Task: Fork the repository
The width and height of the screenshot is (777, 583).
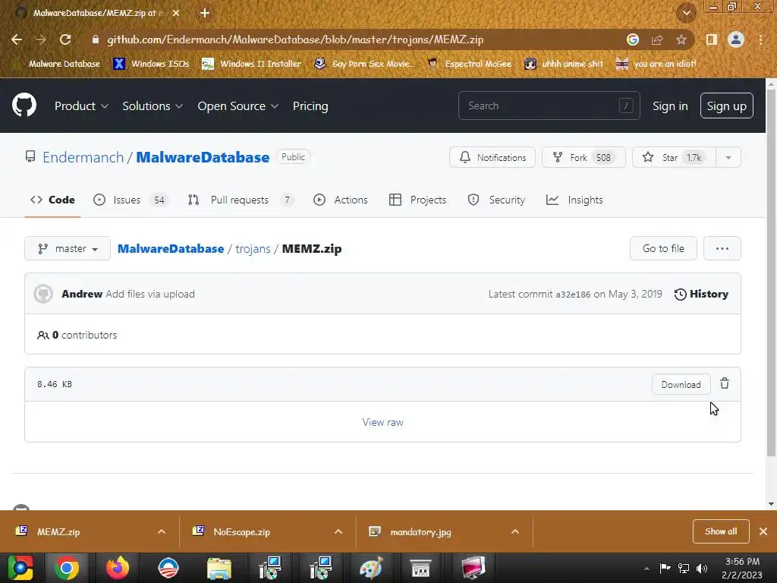Action: pos(584,158)
